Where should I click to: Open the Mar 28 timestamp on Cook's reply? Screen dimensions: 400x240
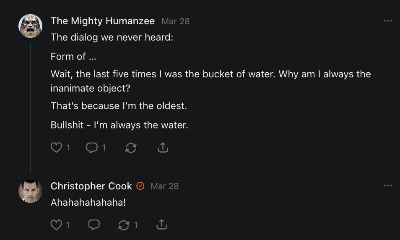[x=164, y=186]
